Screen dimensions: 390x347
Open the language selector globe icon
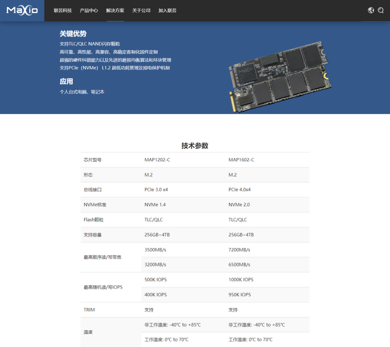click(370, 10)
